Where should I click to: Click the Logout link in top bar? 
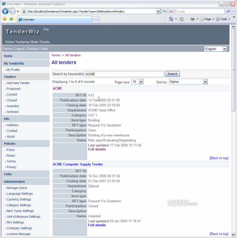[19, 49]
